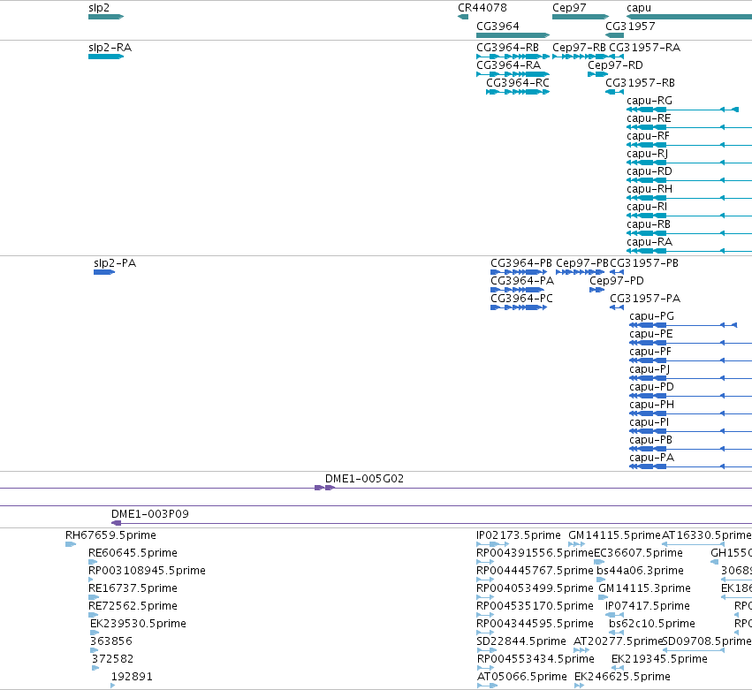Image resolution: width=752 pixels, height=690 pixels.
Task: Select transcript capu-RI
Action: [x=689, y=216]
